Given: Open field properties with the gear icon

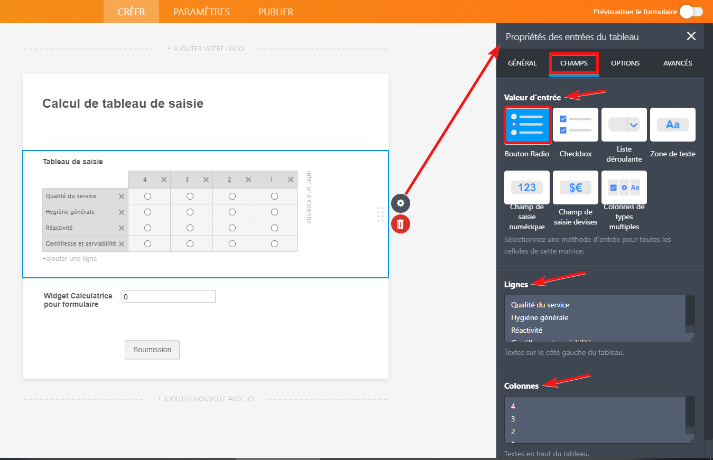Looking at the screenshot, I should [401, 203].
